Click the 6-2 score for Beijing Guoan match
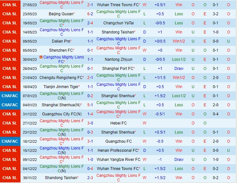The image size is (237, 183). point(90,14)
